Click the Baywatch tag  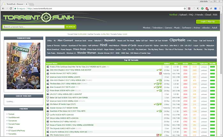pos(110,40)
